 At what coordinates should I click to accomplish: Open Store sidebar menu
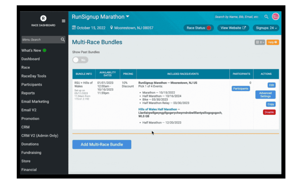click(26, 161)
